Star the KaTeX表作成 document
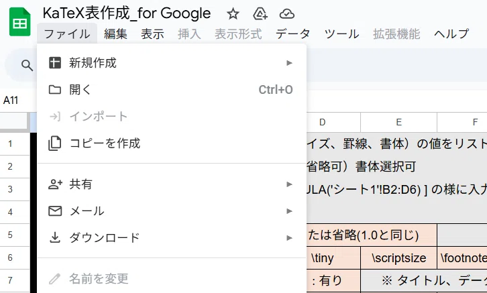 pyautogui.click(x=233, y=14)
